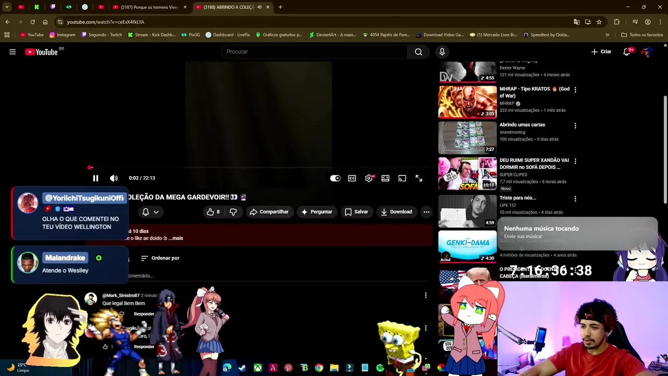This screenshot has height=376, width=668.
Task: Switch to theater mode in the player
Action: (385, 178)
